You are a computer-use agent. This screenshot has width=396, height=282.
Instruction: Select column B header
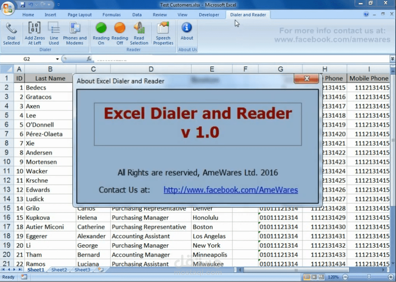click(50, 69)
